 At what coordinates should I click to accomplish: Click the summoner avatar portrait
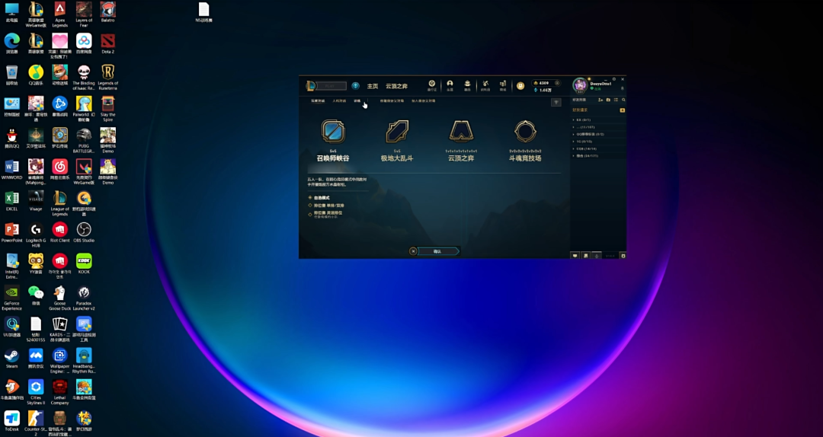coord(581,85)
